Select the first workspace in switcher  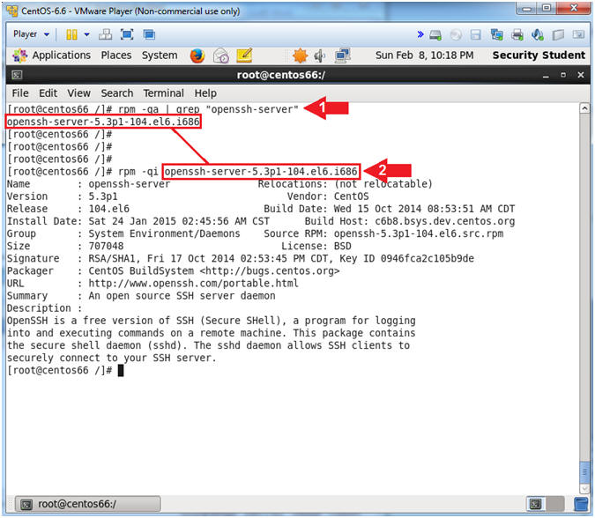(536, 504)
